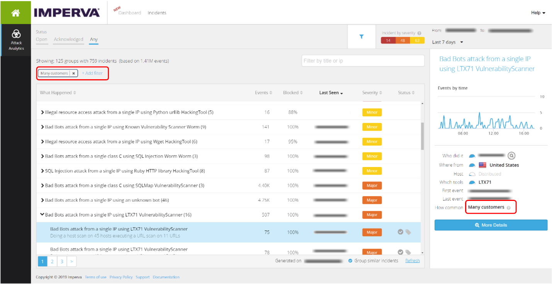This screenshot has width=552, height=284.
Task: Open the filter funnel icon
Action: (362, 36)
